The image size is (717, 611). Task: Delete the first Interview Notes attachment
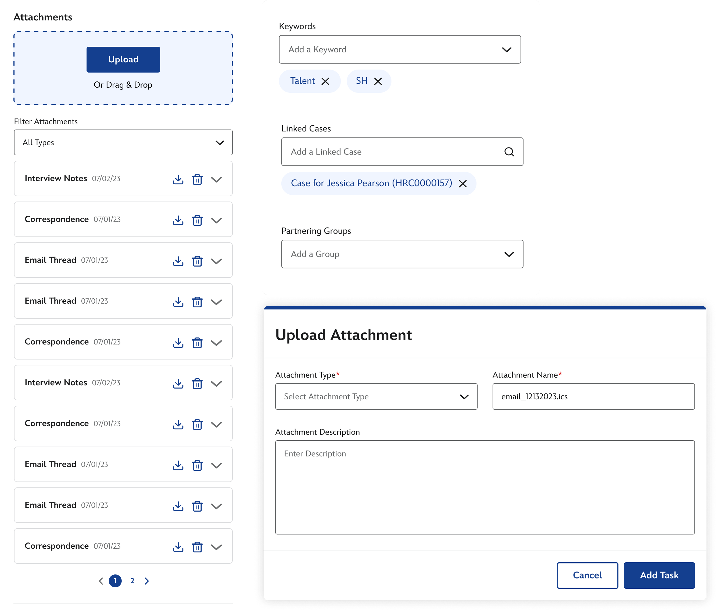(x=197, y=179)
